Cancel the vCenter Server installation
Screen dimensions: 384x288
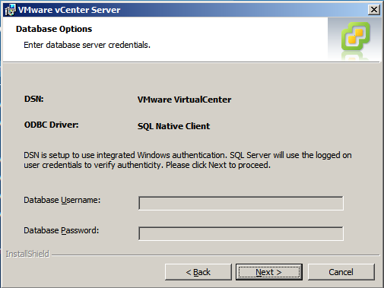[x=341, y=272]
